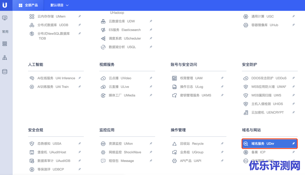Screen dimensions: 305x175
Task: Pin the 分布式数据库 UDDB item
Action: (79, 25)
